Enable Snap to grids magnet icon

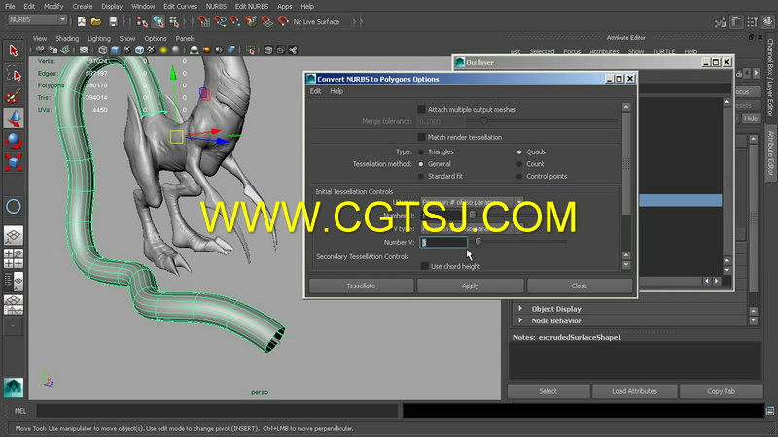[203, 21]
